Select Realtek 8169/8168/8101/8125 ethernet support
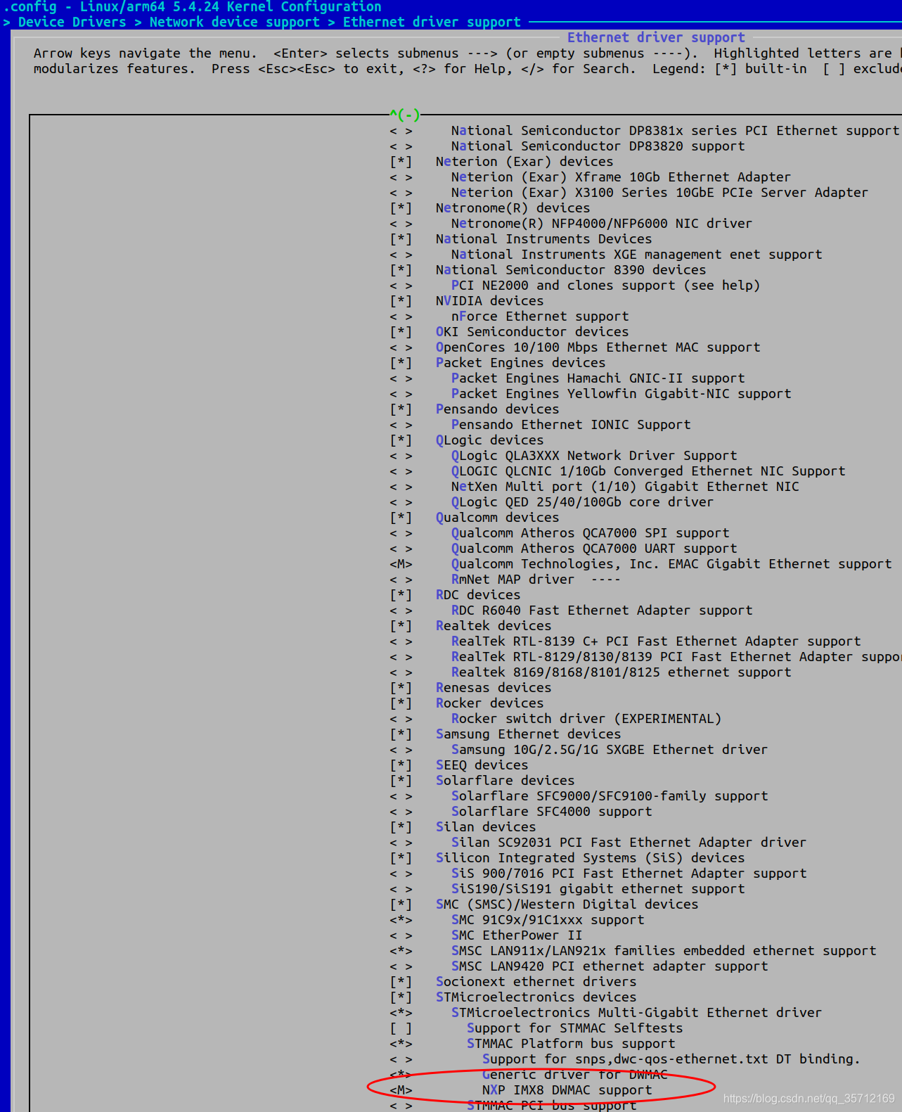 pyautogui.click(x=621, y=672)
